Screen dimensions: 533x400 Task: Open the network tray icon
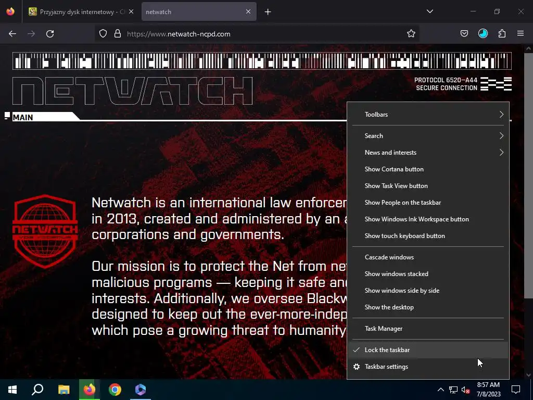coord(453,390)
